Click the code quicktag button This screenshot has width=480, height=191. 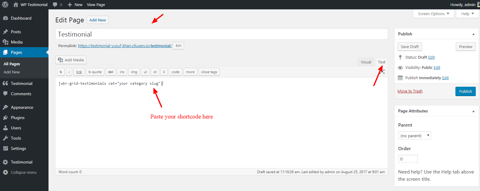coord(176,72)
